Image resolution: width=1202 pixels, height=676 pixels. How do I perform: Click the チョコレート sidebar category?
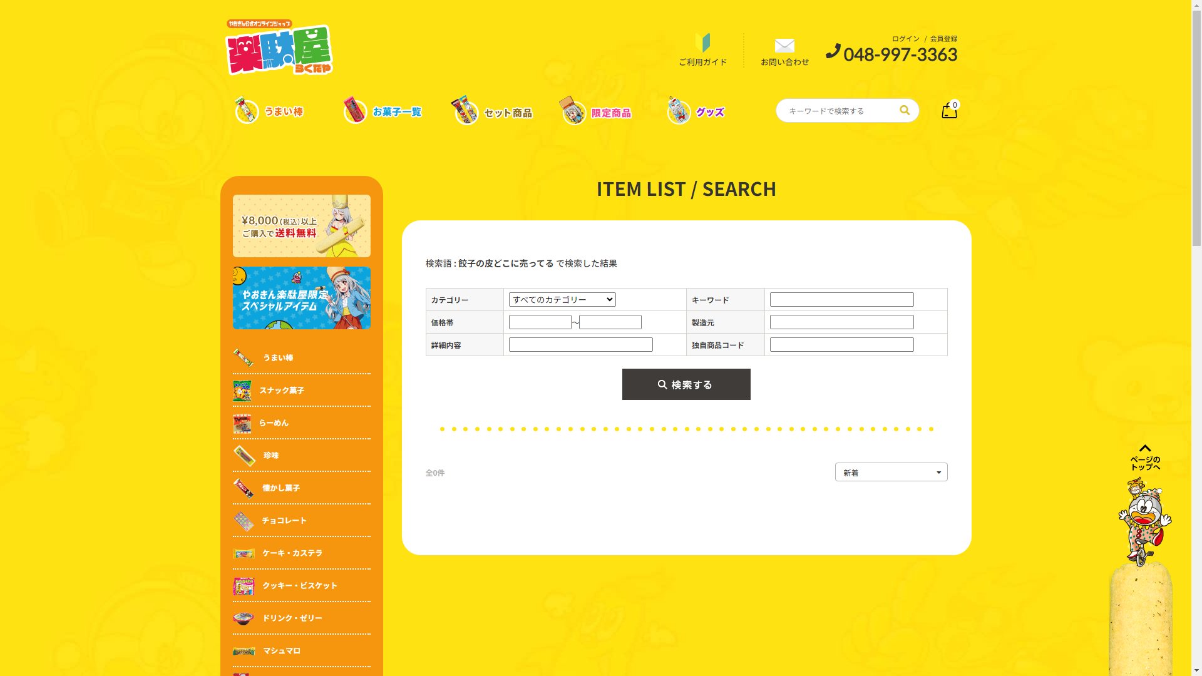pos(284,521)
